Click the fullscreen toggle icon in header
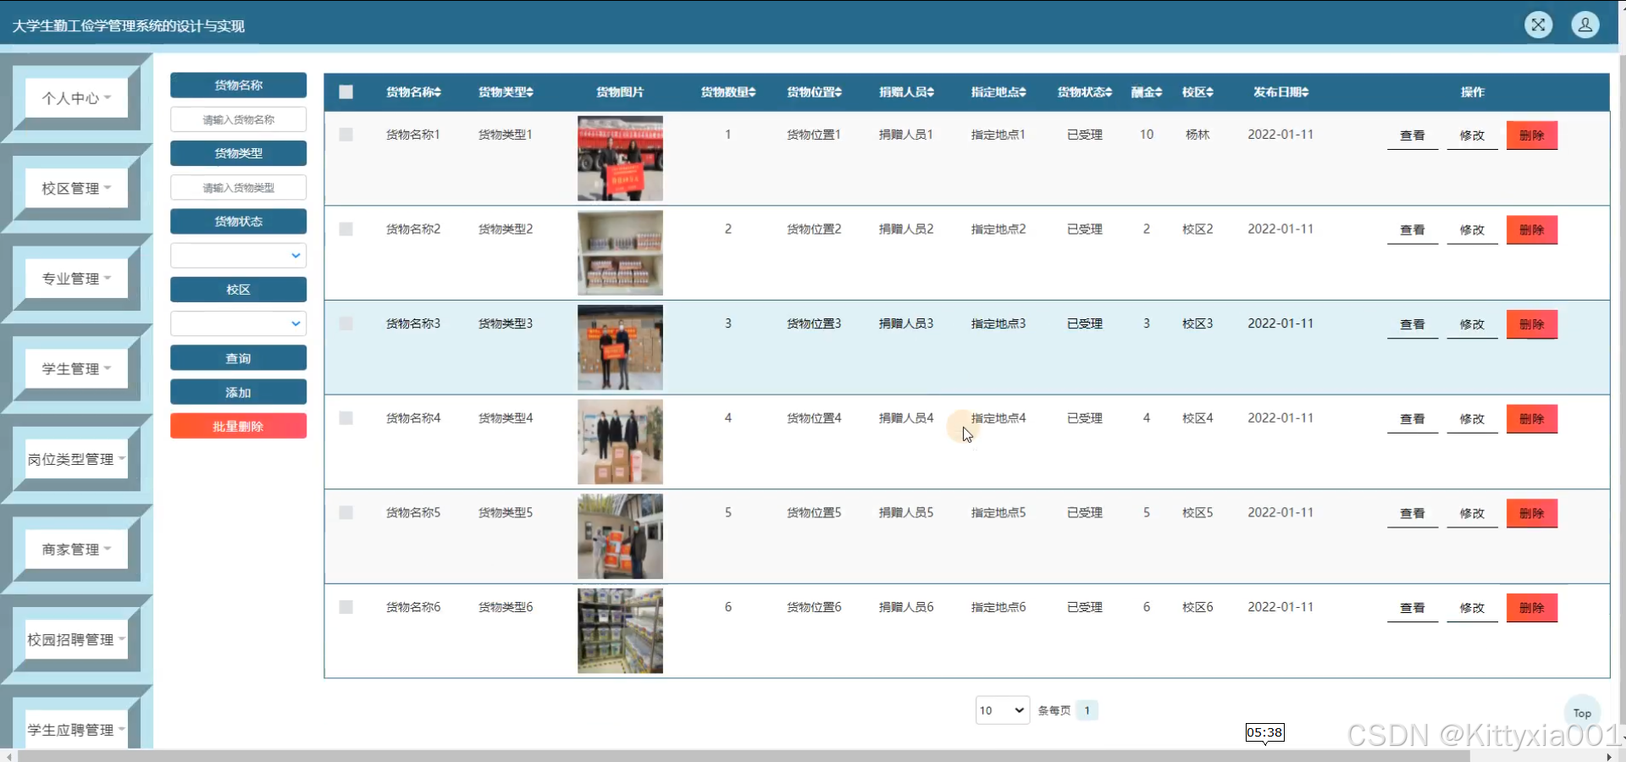 (x=1538, y=25)
